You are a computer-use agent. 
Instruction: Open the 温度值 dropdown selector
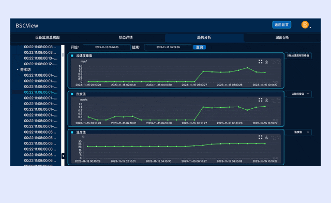coord(298,132)
